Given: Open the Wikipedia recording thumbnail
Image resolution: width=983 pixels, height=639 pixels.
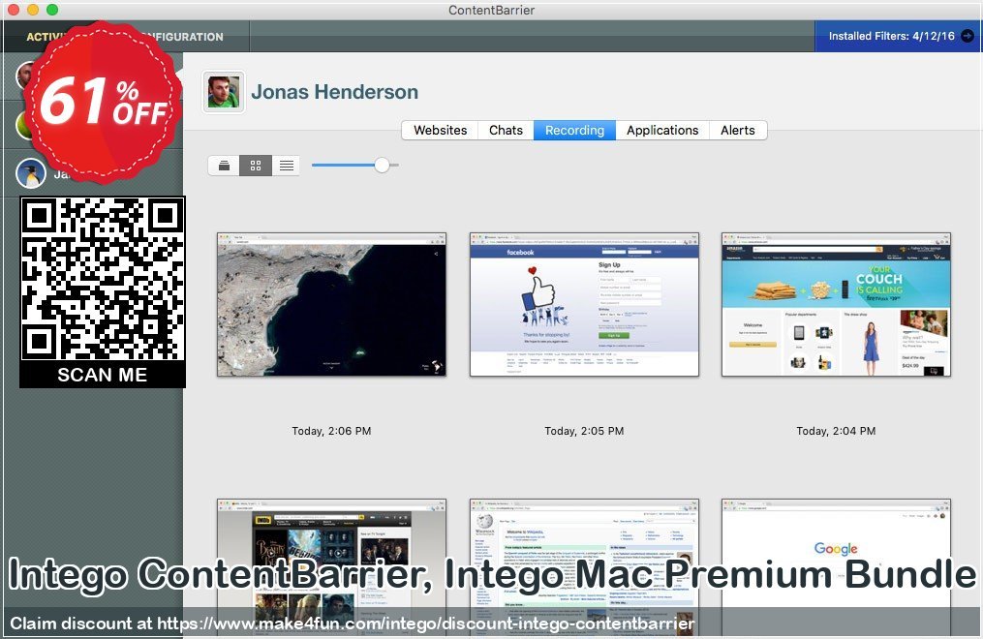Looking at the screenshot, I should (584, 568).
